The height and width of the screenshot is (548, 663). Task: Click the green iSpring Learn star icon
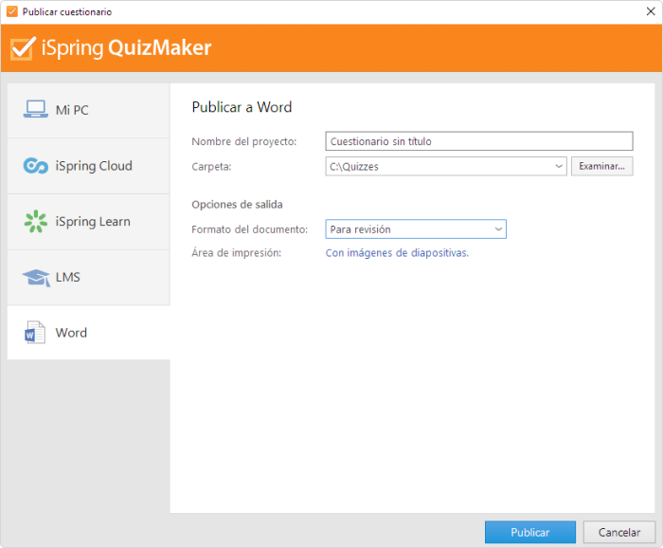click(35, 222)
